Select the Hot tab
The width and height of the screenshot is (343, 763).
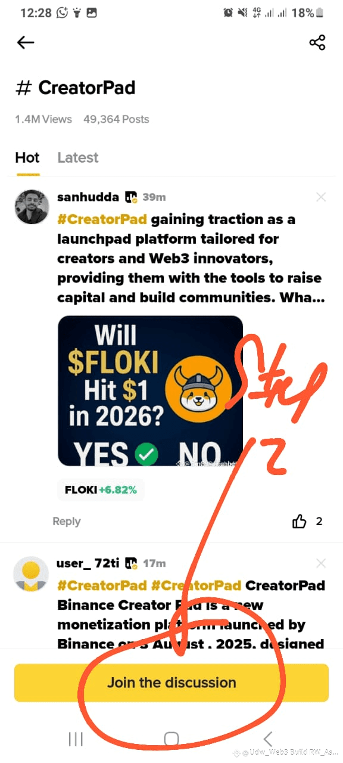pyautogui.click(x=27, y=158)
